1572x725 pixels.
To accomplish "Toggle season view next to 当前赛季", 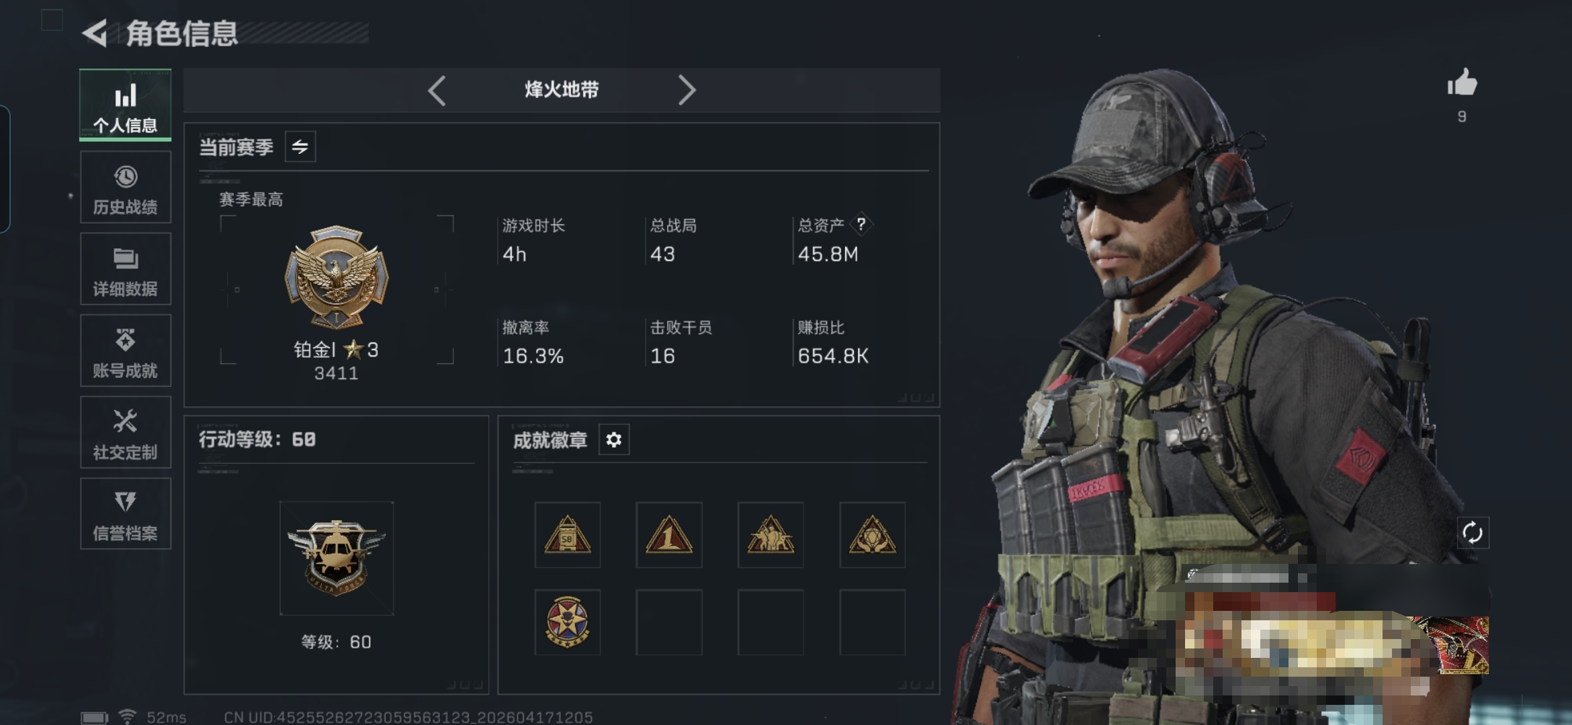I will tap(300, 146).
